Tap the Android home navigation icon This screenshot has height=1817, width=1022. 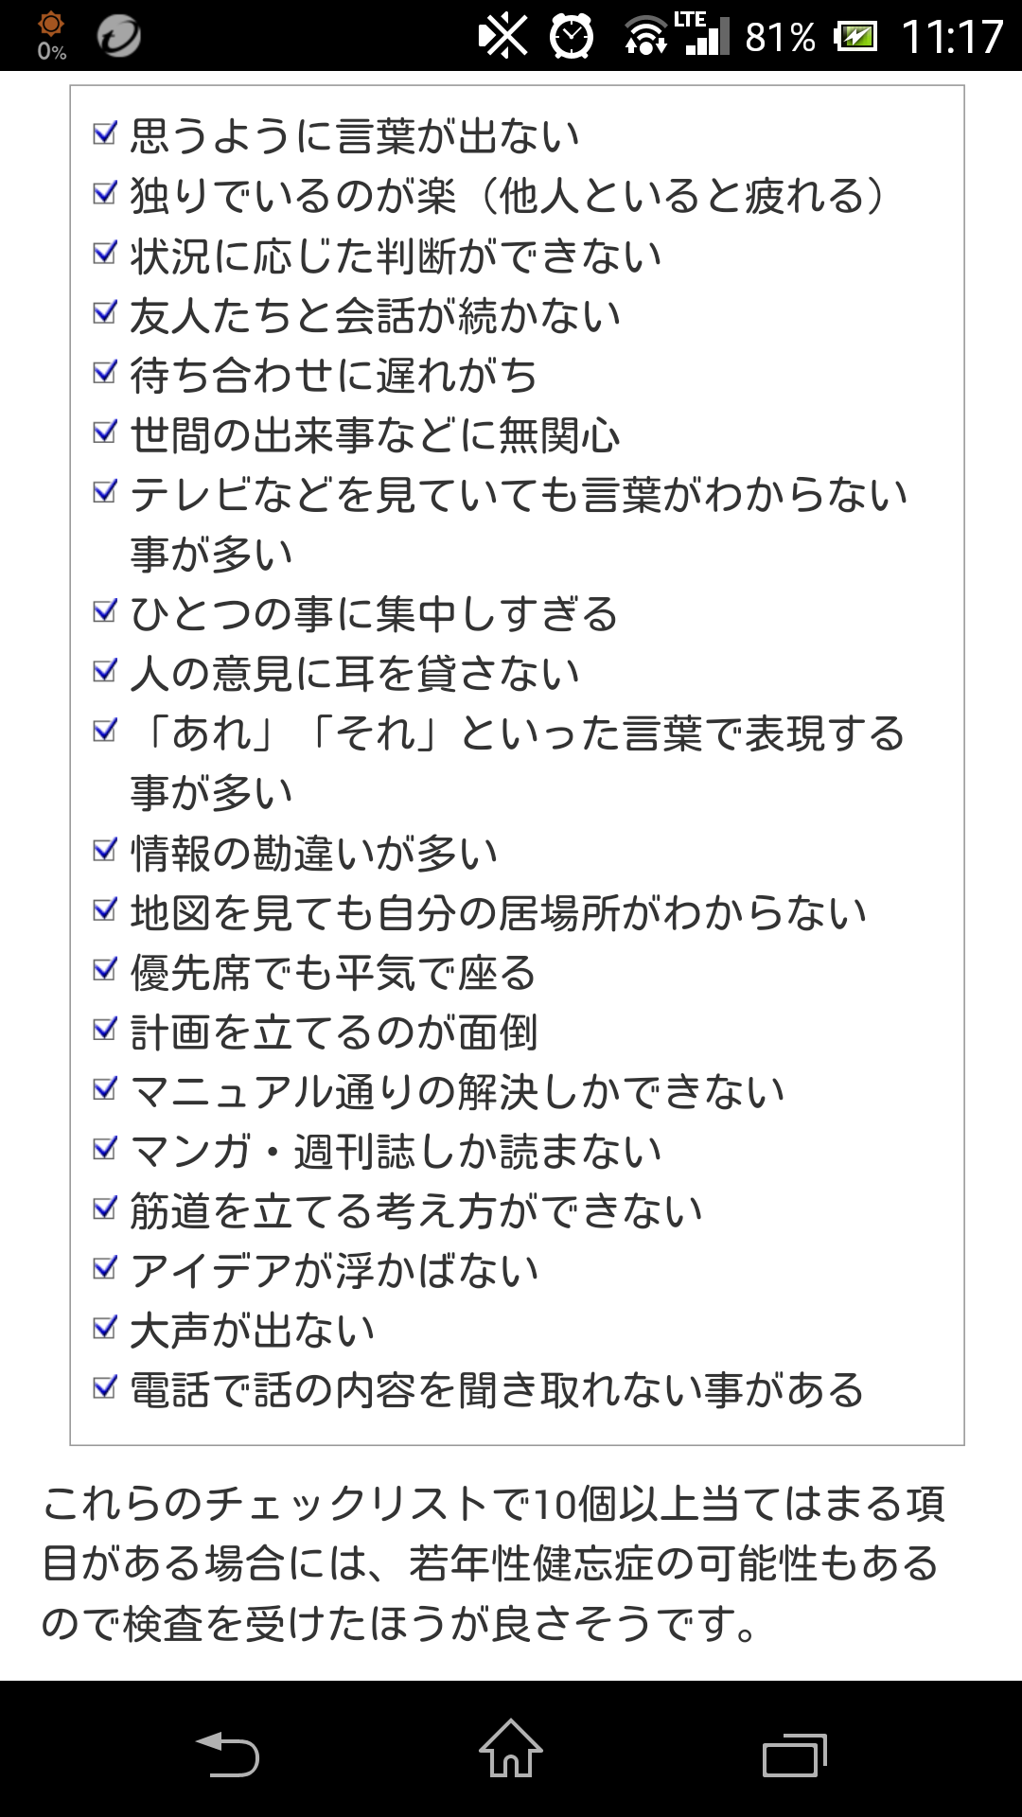pos(511,1748)
